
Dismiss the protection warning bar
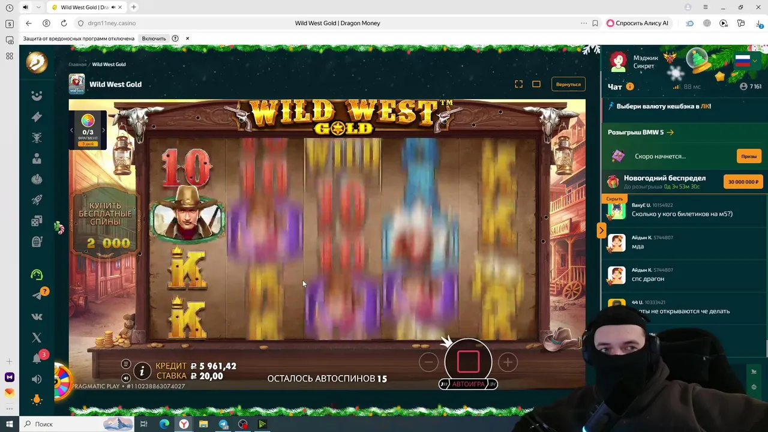[x=187, y=38]
